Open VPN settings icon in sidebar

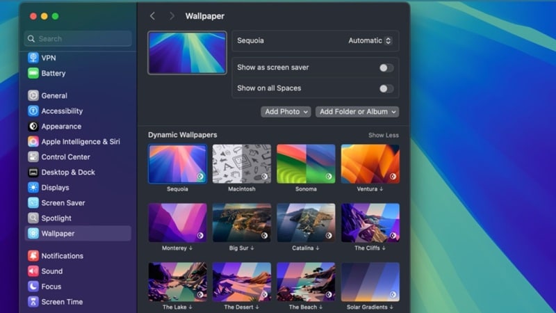[x=33, y=58]
